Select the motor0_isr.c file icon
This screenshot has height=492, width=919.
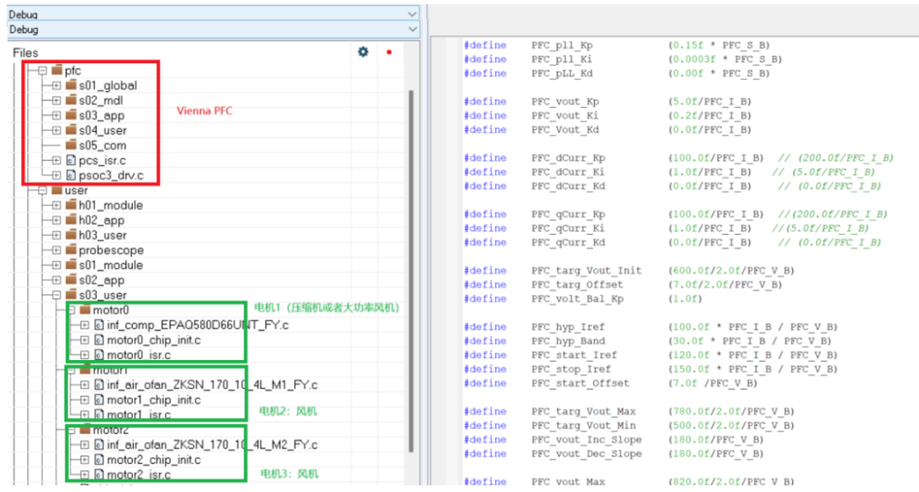pyautogui.click(x=99, y=355)
